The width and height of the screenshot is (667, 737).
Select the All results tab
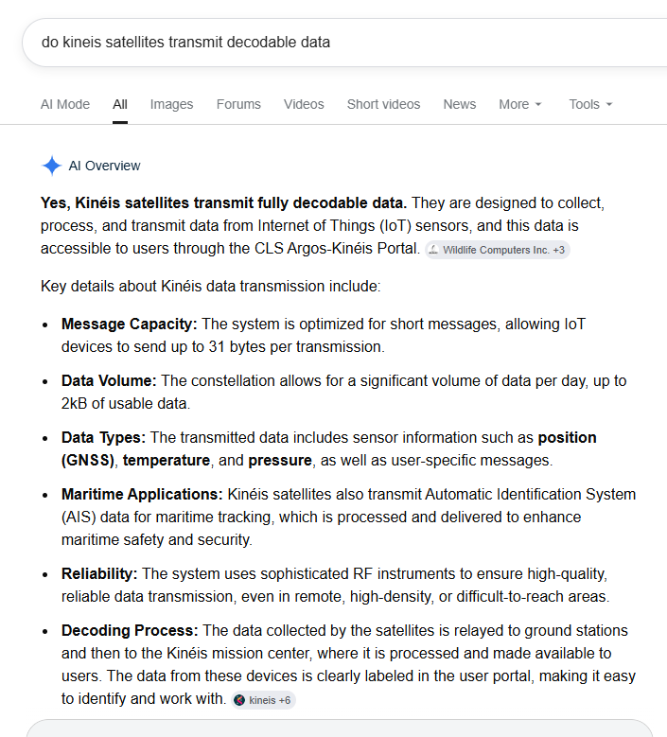(x=120, y=104)
